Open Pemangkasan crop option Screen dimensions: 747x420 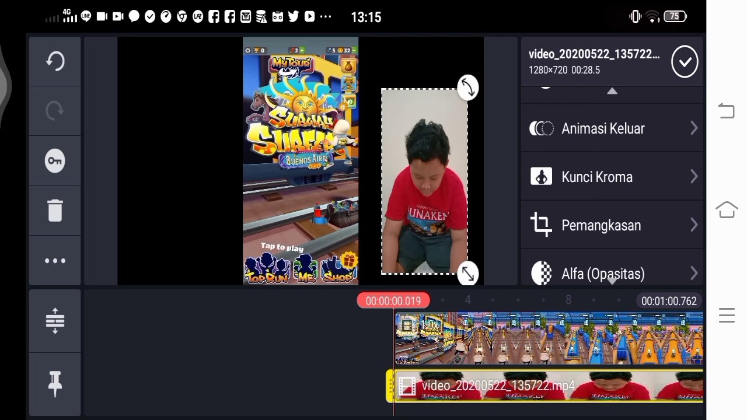[612, 225]
